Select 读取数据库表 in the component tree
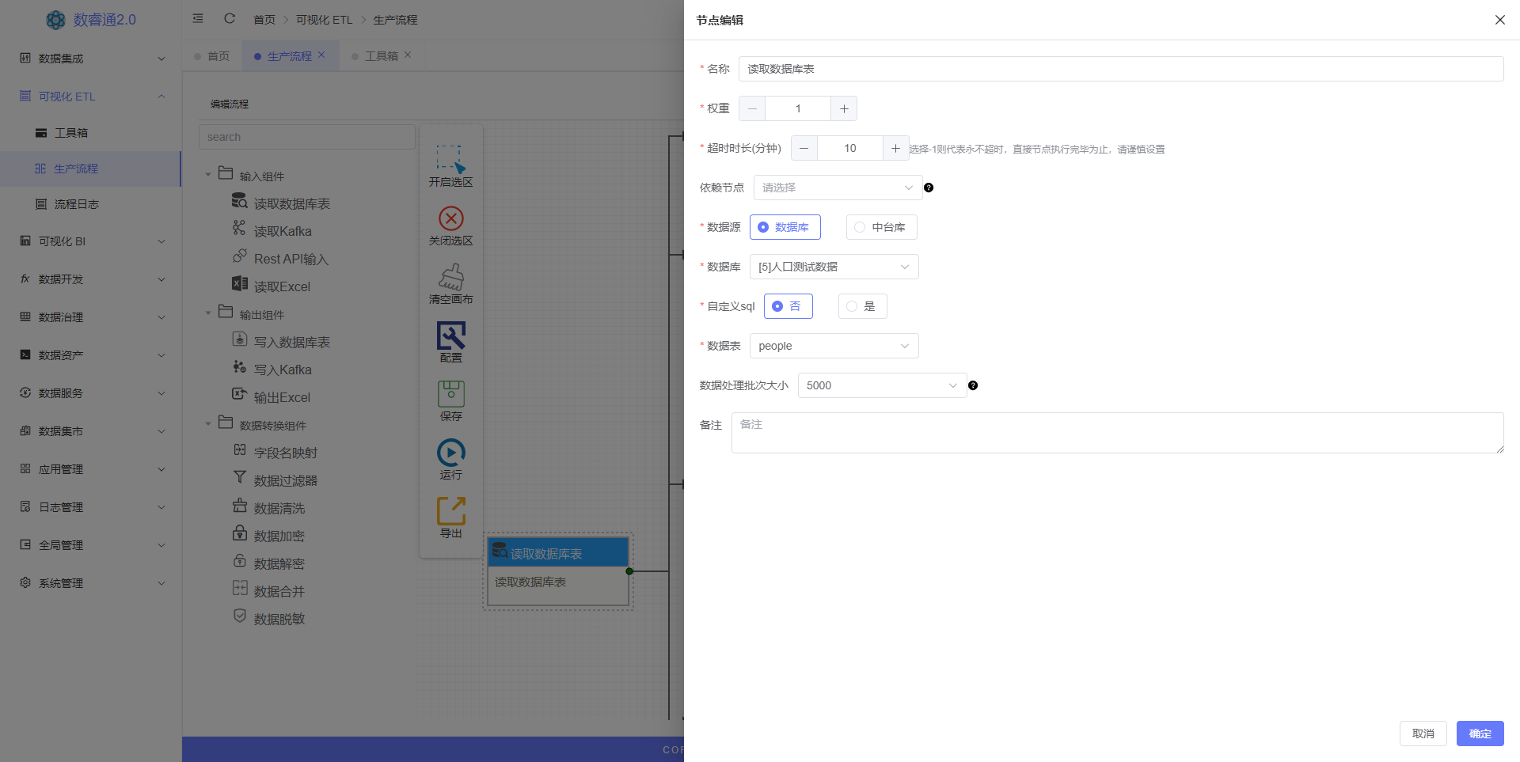The width and height of the screenshot is (1520, 762). 291,204
